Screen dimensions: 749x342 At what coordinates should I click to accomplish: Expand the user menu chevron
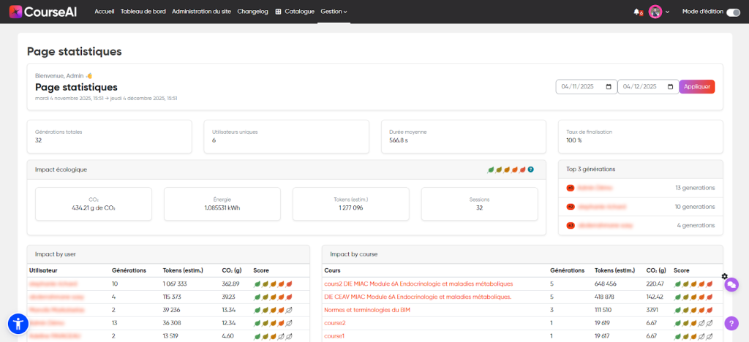(667, 12)
